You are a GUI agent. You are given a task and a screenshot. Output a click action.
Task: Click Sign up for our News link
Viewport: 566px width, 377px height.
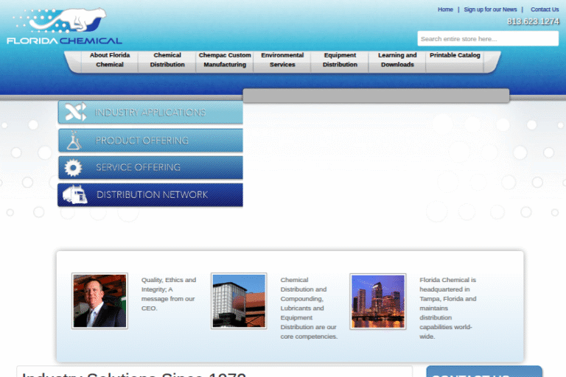coord(490,10)
